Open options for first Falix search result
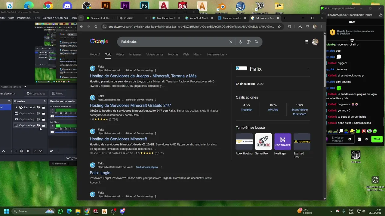The image size is (385, 216). pos(155,70)
